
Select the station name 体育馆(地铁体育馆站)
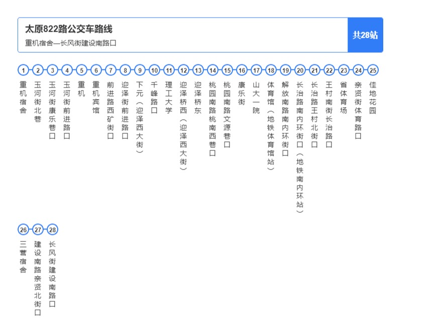[271, 126]
